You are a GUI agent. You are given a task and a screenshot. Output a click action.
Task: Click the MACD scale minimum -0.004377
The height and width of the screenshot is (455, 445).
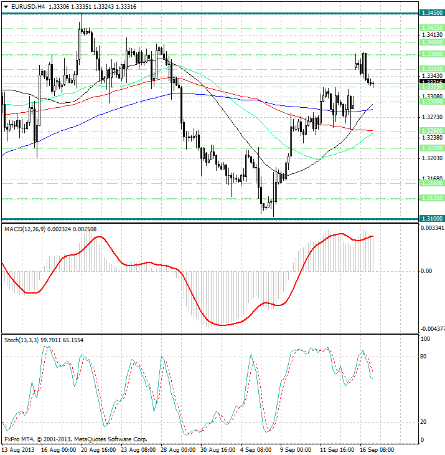(433, 329)
